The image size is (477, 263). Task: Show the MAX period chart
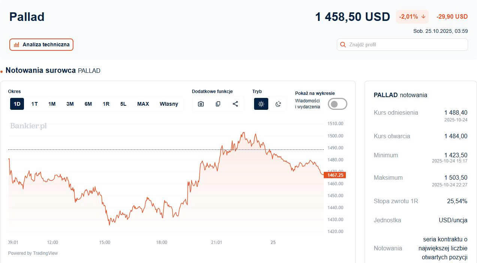(143, 104)
